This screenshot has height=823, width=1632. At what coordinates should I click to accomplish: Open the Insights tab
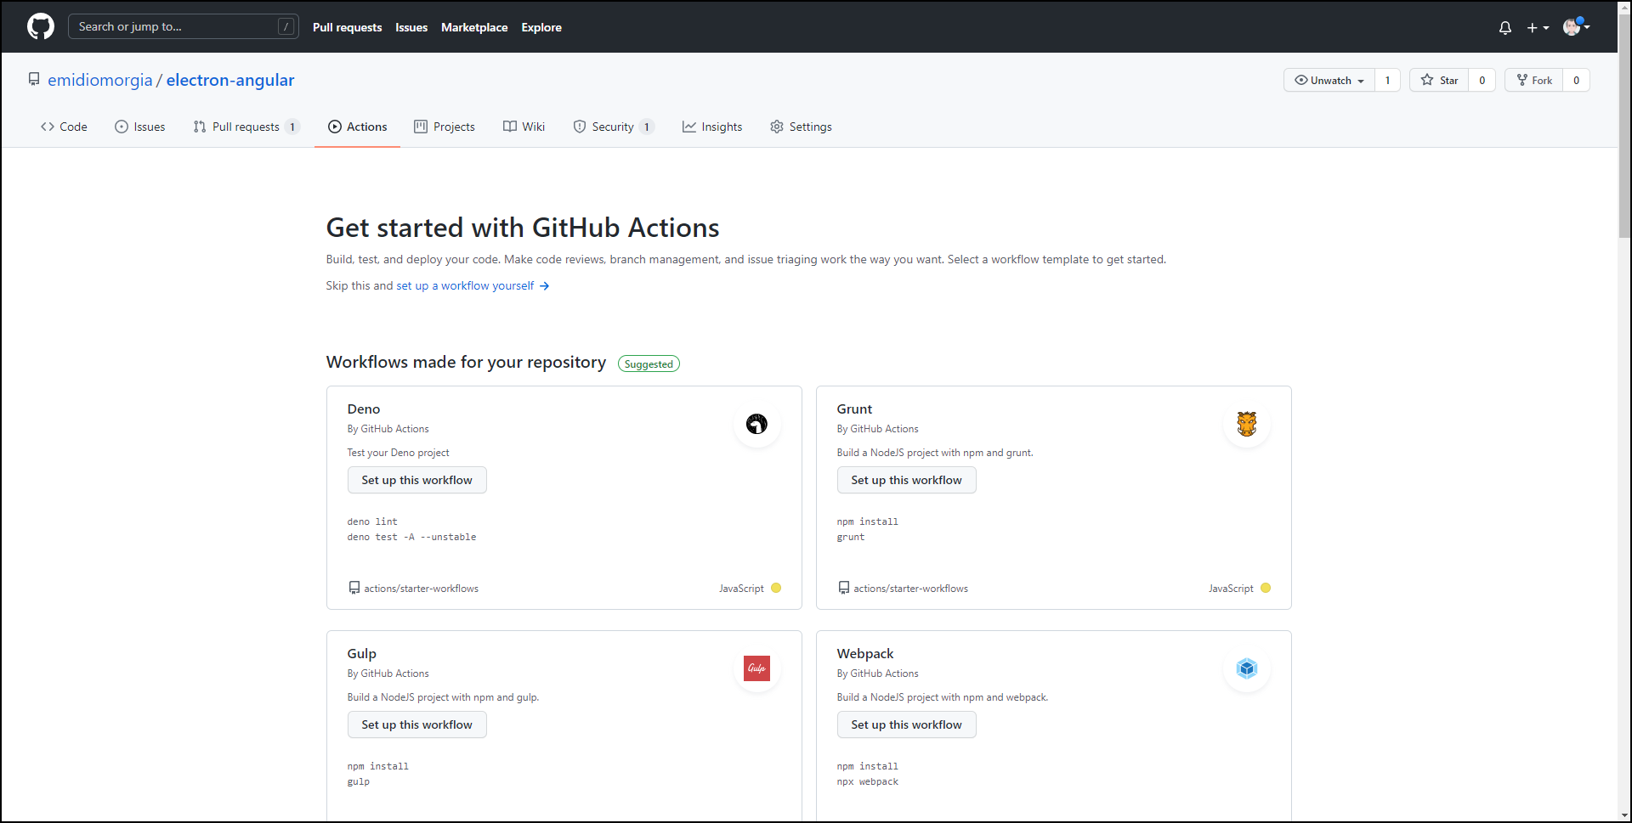pos(712,127)
